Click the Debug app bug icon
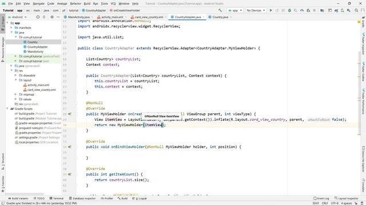 tap(289, 10)
